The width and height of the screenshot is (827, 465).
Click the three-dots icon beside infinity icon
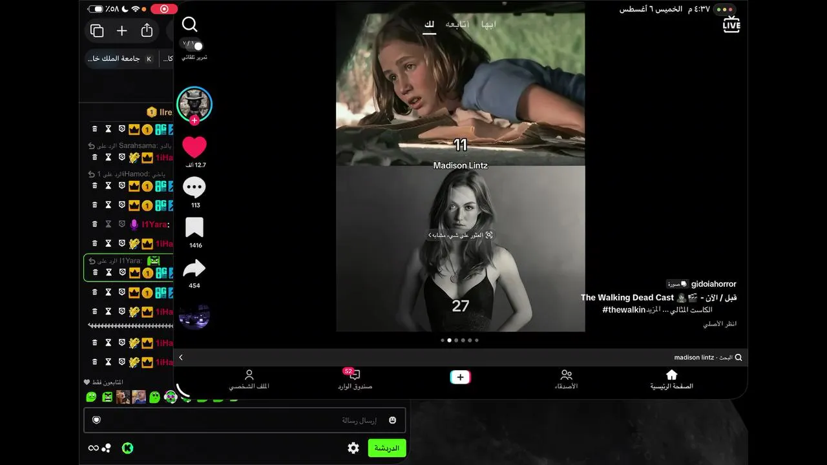tap(107, 447)
